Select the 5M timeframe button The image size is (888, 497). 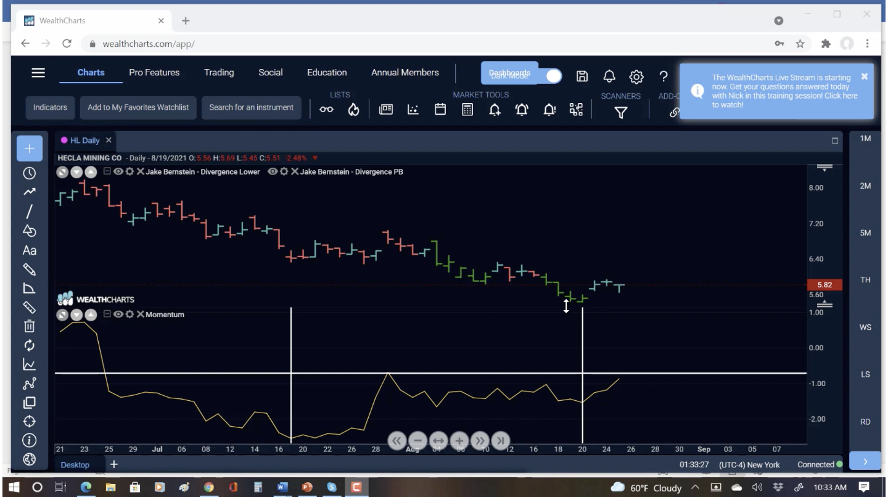tap(865, 233)
